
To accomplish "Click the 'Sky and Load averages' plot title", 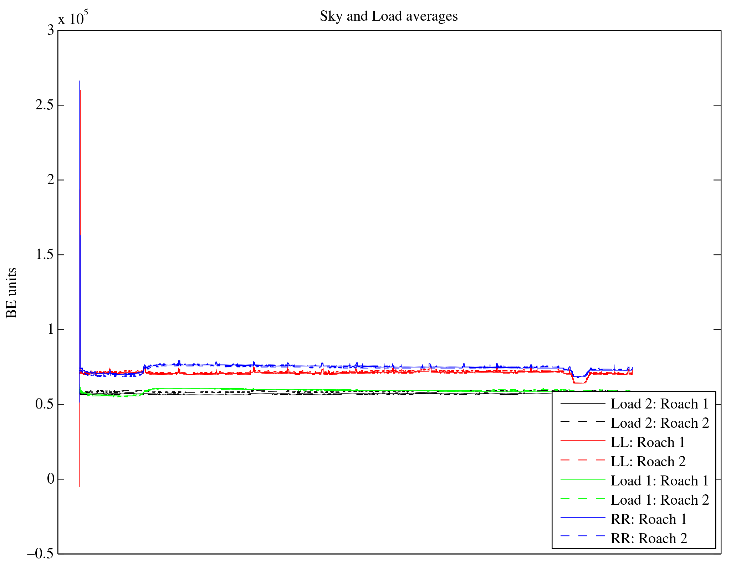I will click(x=388, y=16).
